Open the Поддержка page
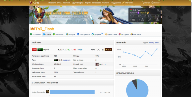 [116, 3]
